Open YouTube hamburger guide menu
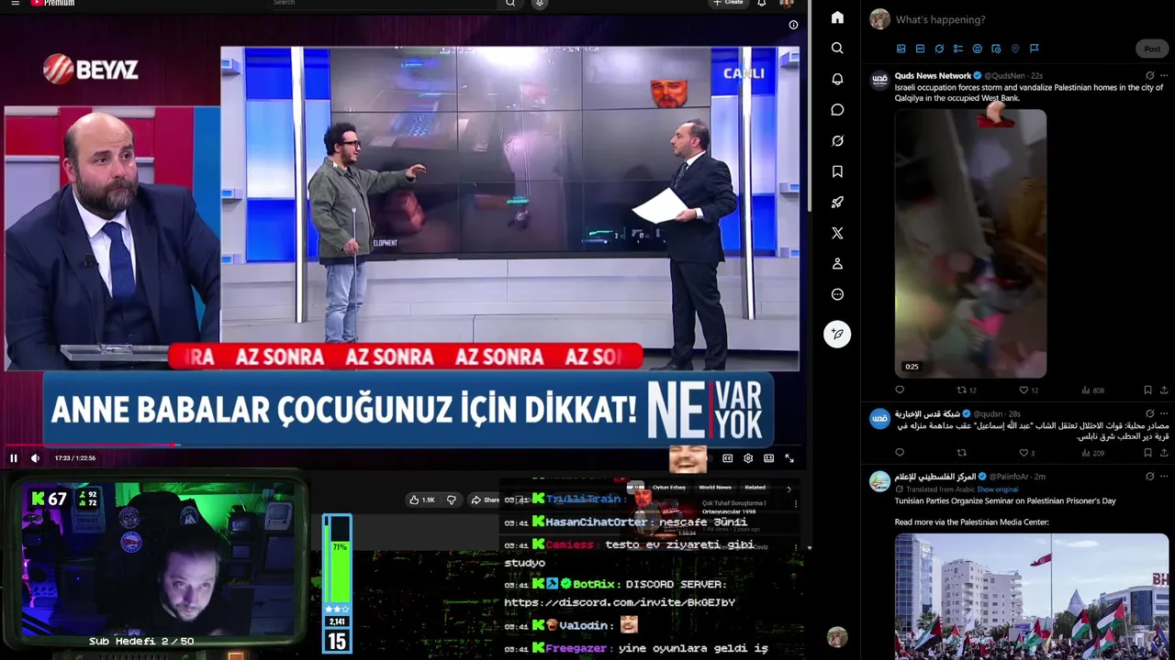This screenshot has height=660, width=1175. click(15, 3)
